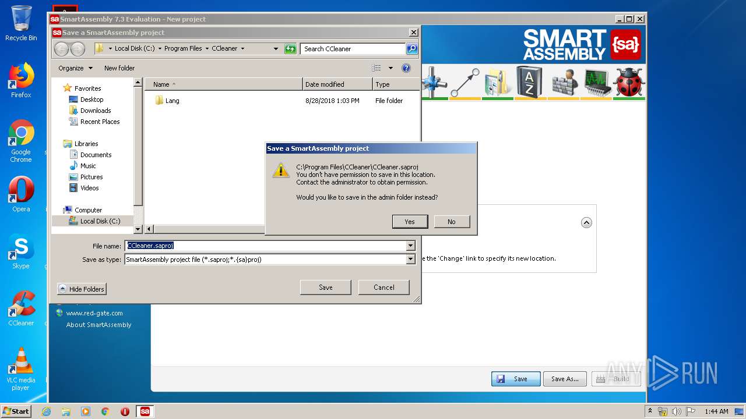Click Yes to save in admin folder

410,222
